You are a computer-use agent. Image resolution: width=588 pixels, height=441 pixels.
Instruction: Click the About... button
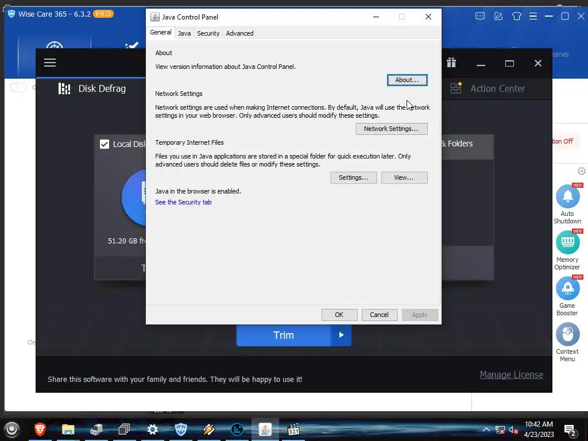point(407,80)
